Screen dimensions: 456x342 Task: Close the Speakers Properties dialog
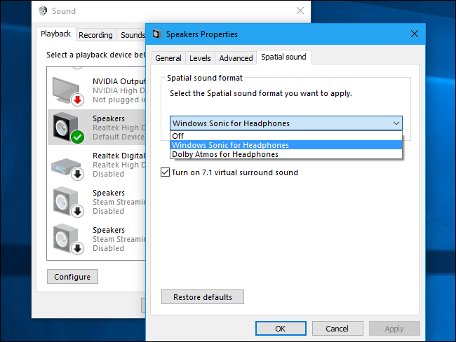click(415, 34)
